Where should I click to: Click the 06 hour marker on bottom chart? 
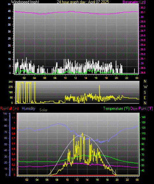pyautogui.click(x=47, y=180)
